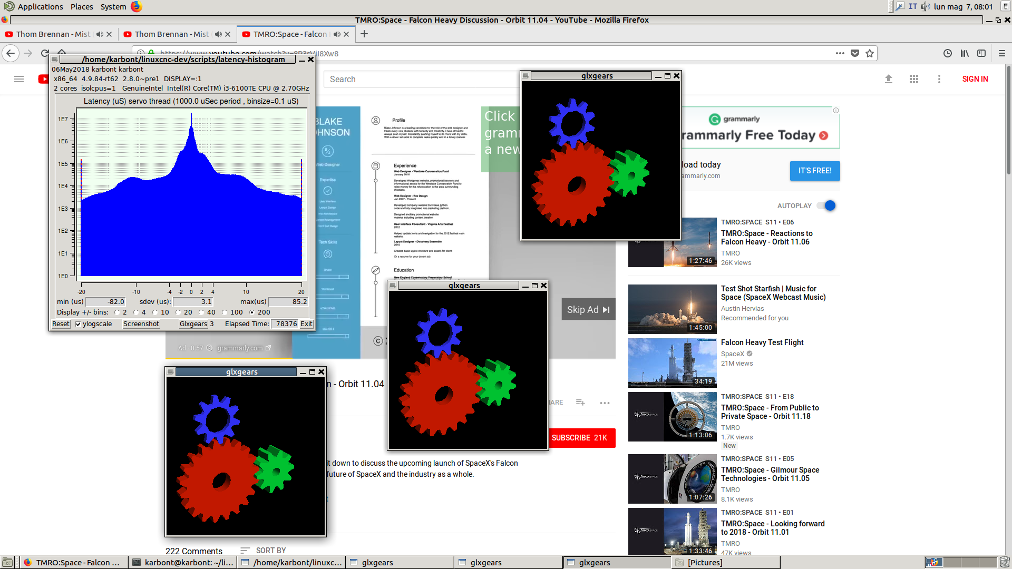Screen dimensions: 1012x569
Task: Mute second Thom Brennan tab audio icon
Action: [218, 34]
